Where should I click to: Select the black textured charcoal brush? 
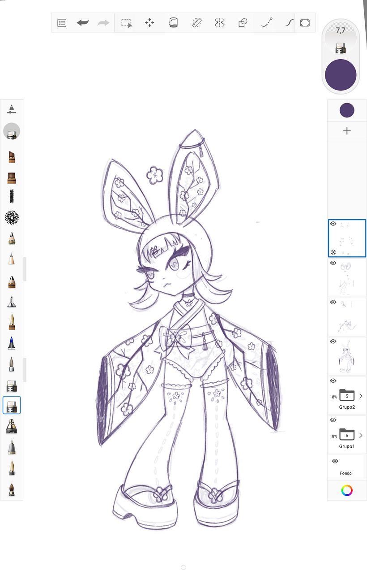pos(12,196)
